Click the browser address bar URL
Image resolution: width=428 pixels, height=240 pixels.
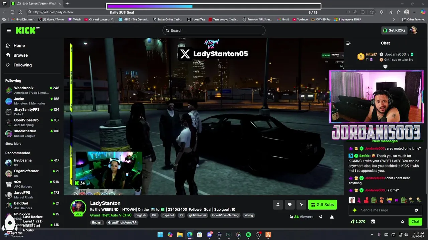click(53, 12)
